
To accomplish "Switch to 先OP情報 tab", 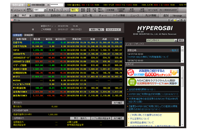I will [x=151, y=15].
